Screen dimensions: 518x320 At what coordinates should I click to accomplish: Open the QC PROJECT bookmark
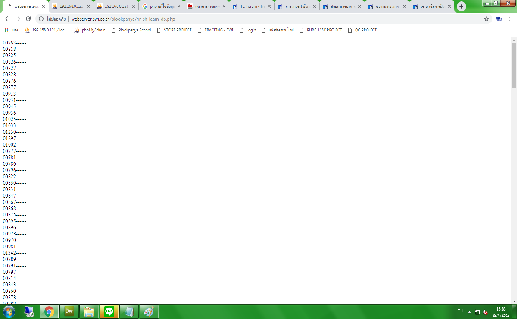click(362, 30)
